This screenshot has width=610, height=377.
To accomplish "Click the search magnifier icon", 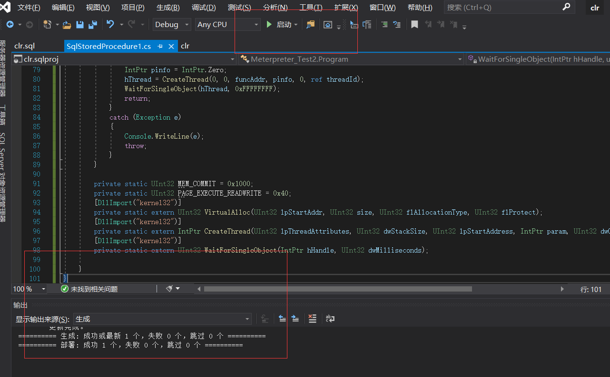I will click(x=566, y=7).
